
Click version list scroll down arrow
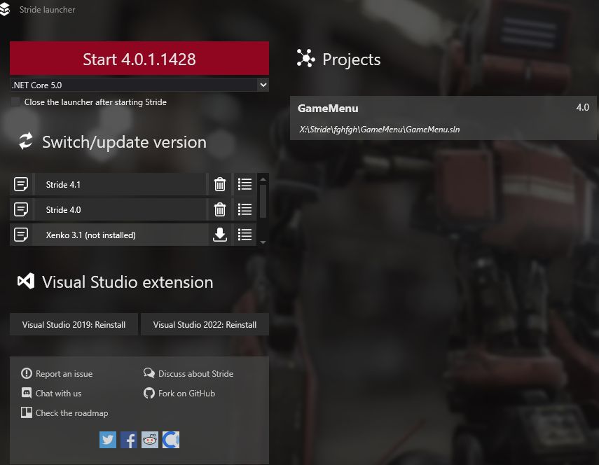tap(263, 242)
